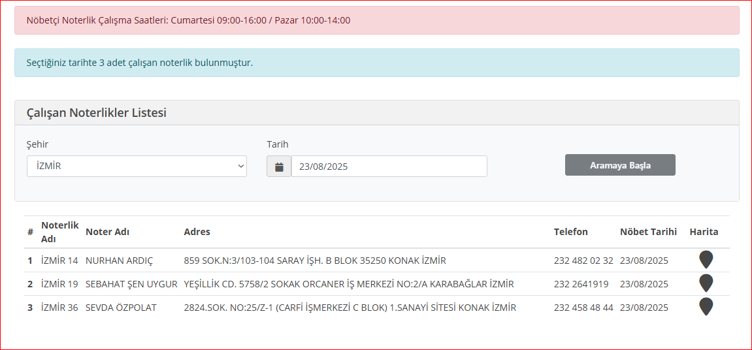Screen dimensions: 752x350
Task: Click the İZMİR 14 notary office cell
Action: (59, 261)
